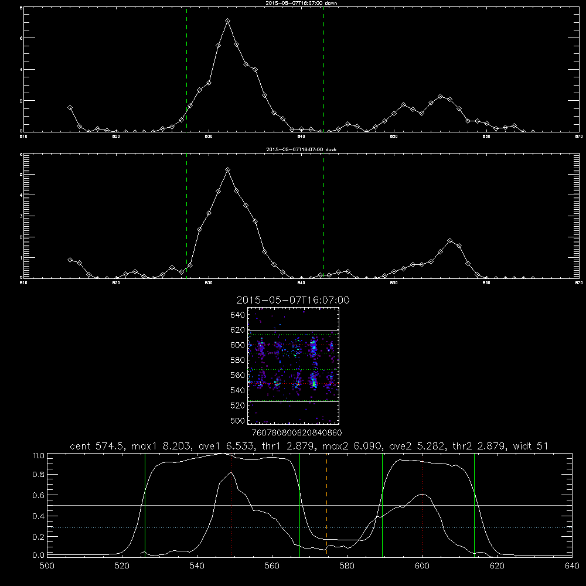The width and height of the screenshot is (586, 586).
Task: Click the first diamond marker of the dawn curve
Action: pyautogui.click(x=70, y=108)
